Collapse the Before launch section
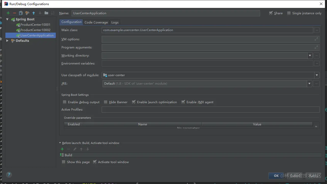The image size is (327, 184). point(60,143)
